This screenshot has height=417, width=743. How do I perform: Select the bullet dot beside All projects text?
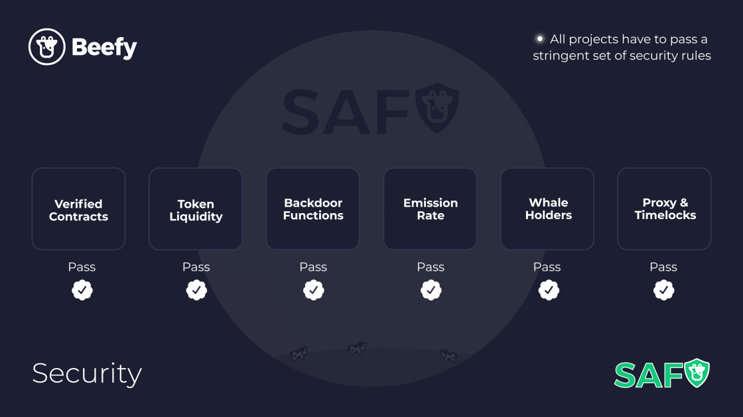539,39
